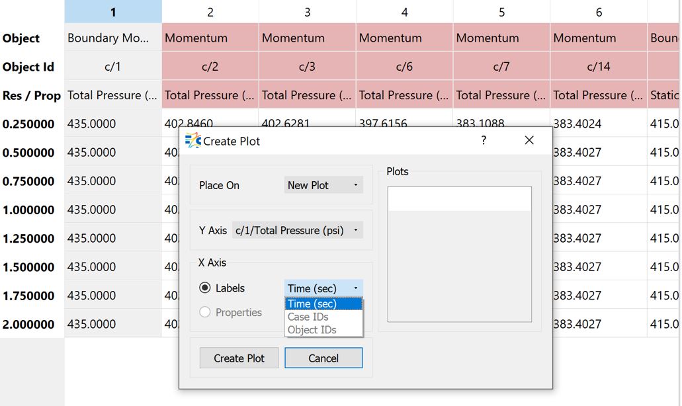Select the Labels radio button

[x=205, y=288]
